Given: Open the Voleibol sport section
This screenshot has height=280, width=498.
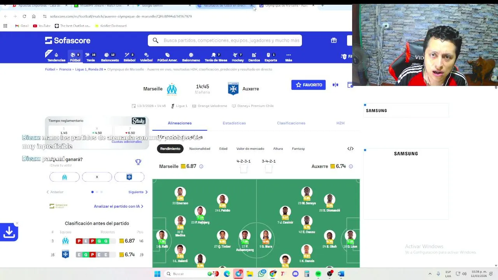Looking at the screenshot, I should coord(146,57).
